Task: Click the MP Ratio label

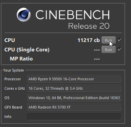Action: [21, 59]
